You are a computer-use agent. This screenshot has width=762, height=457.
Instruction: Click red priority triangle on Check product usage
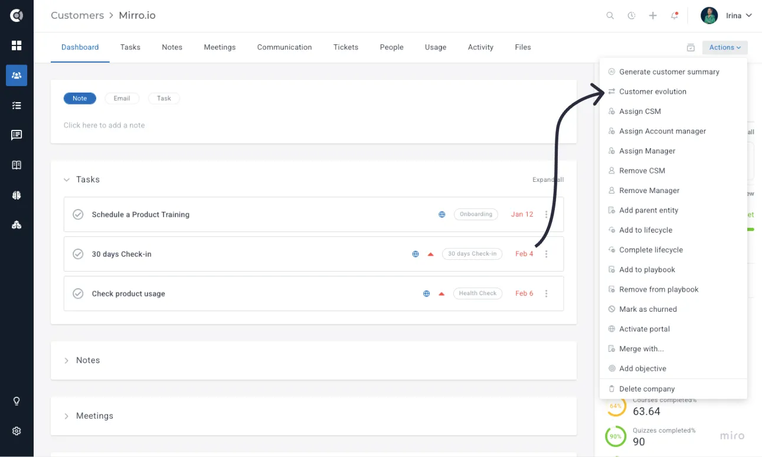point(441,294)
